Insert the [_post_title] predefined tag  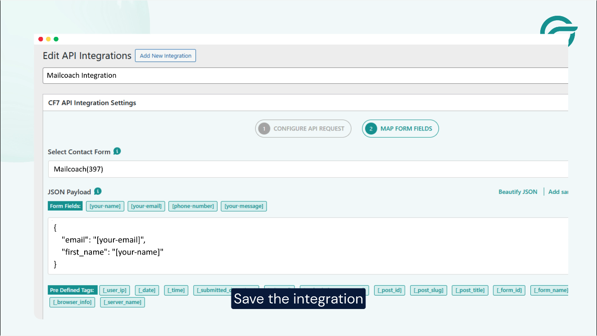pyautogui.click(x=470, y=290)
